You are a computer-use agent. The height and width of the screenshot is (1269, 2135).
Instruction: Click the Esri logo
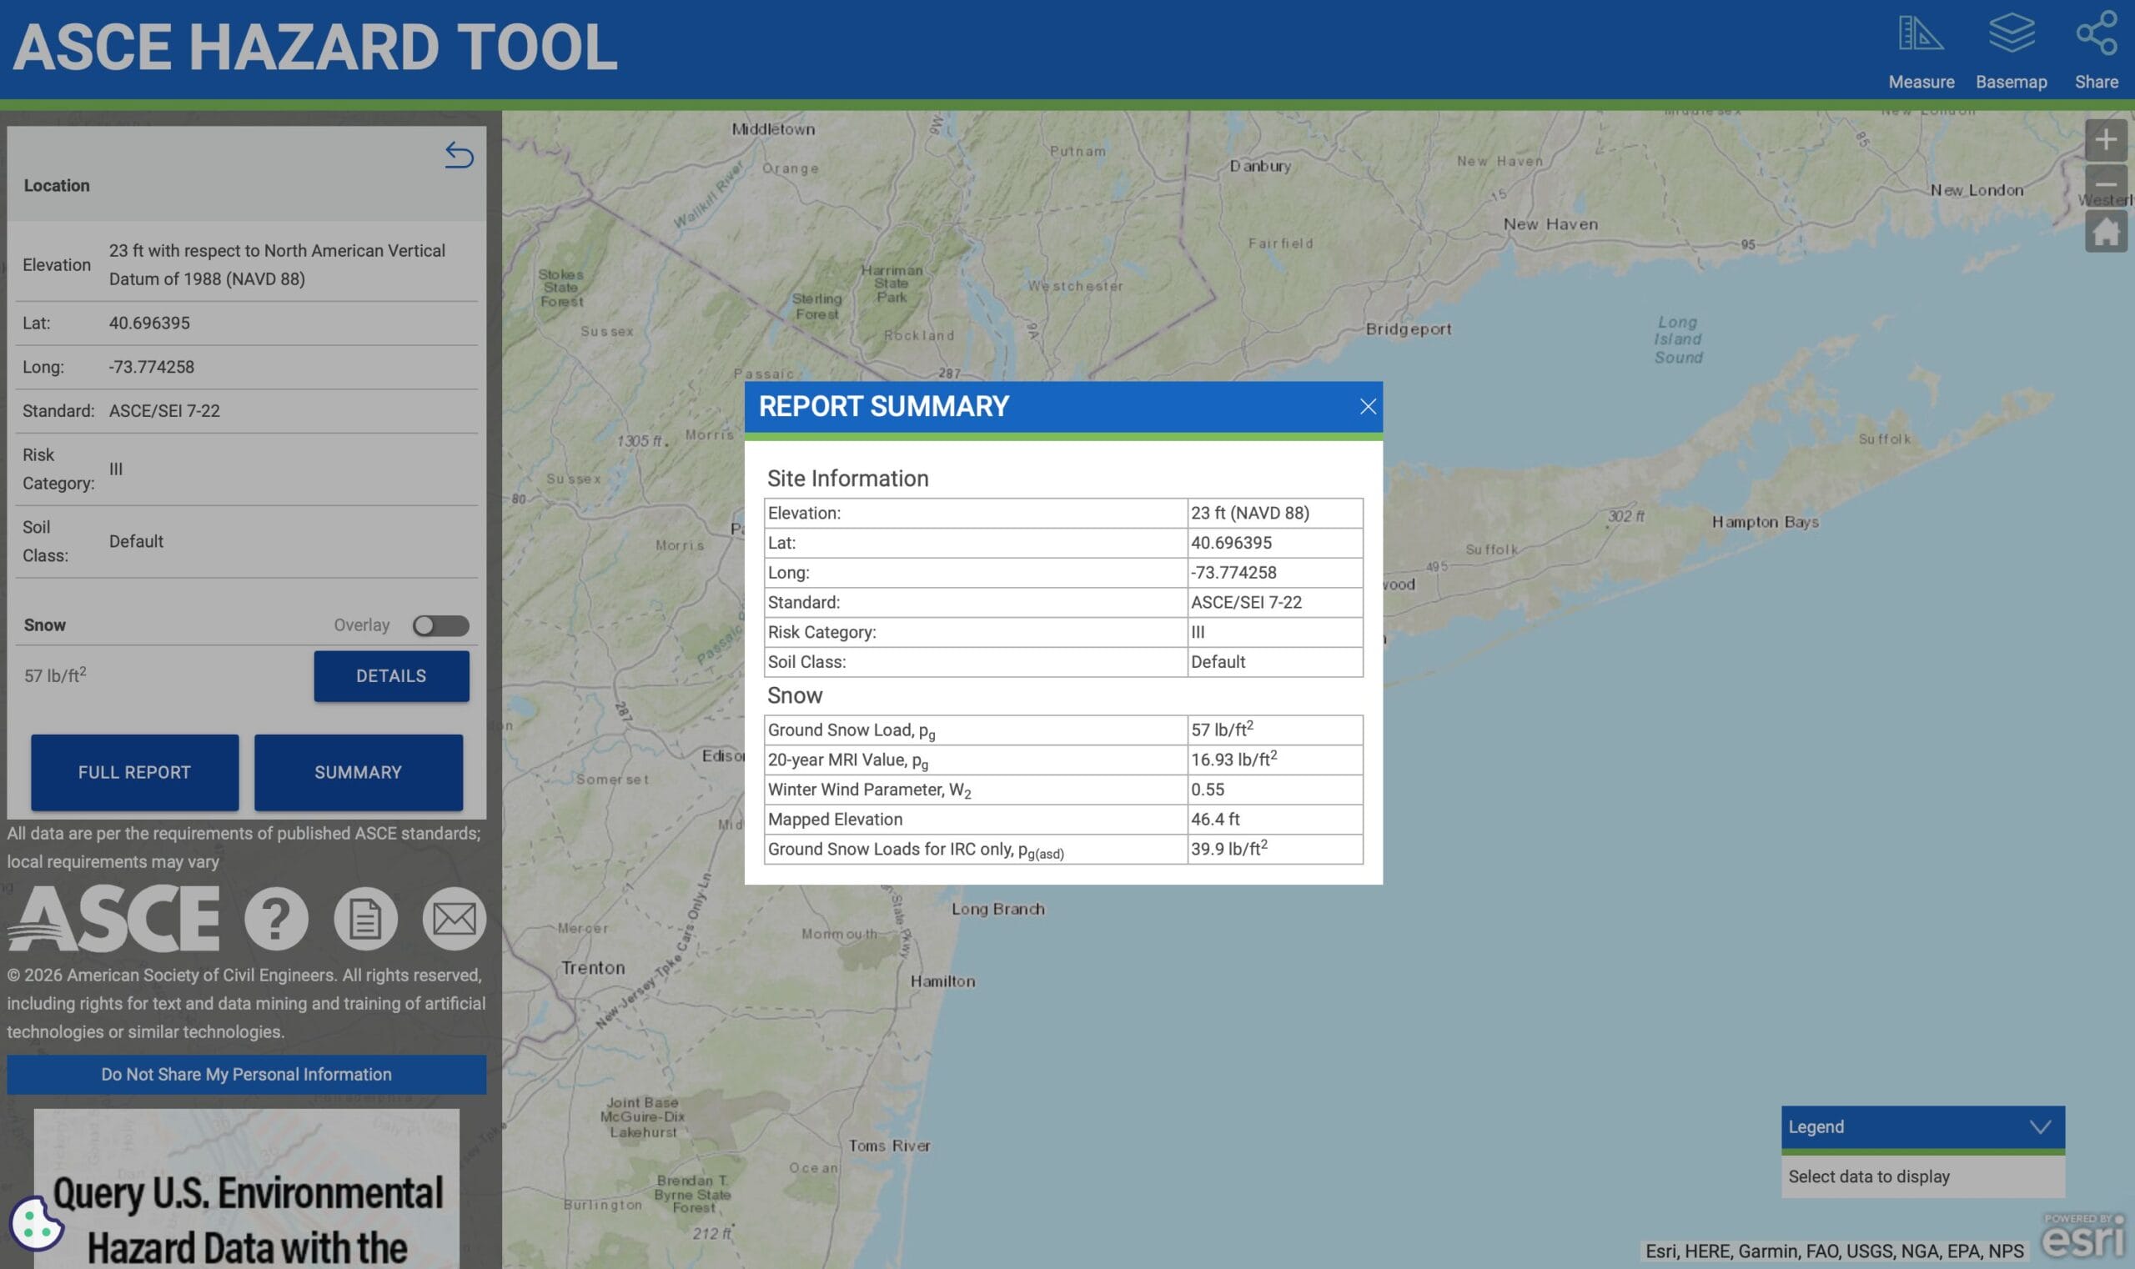[2082, 1236]
